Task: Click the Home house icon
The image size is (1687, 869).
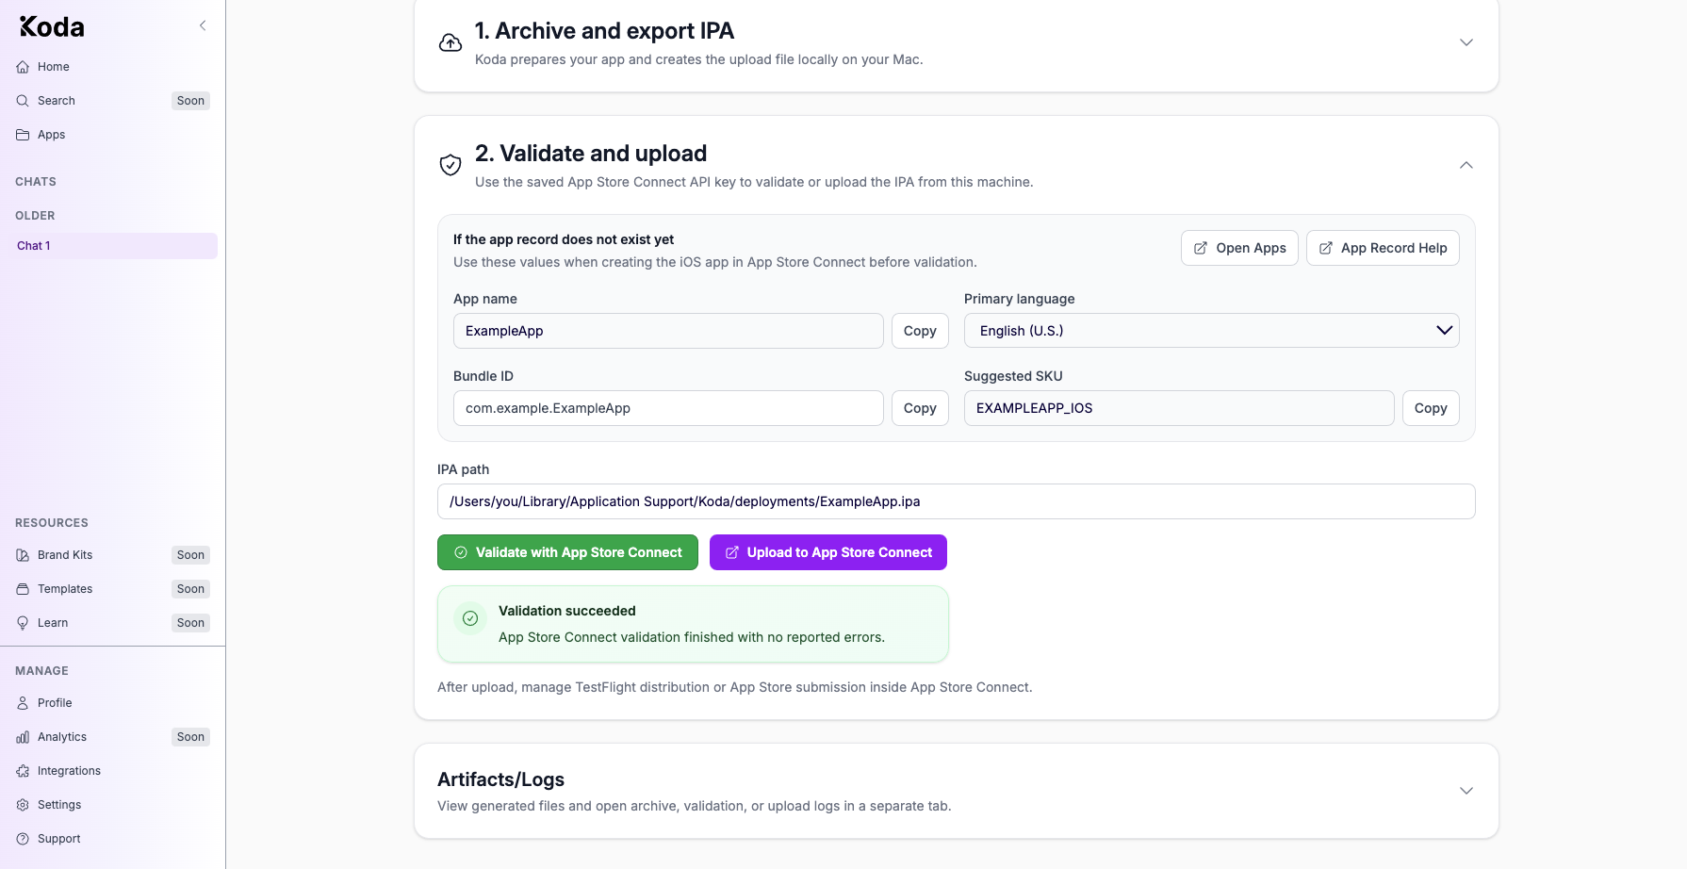Action: click(23, 67)
